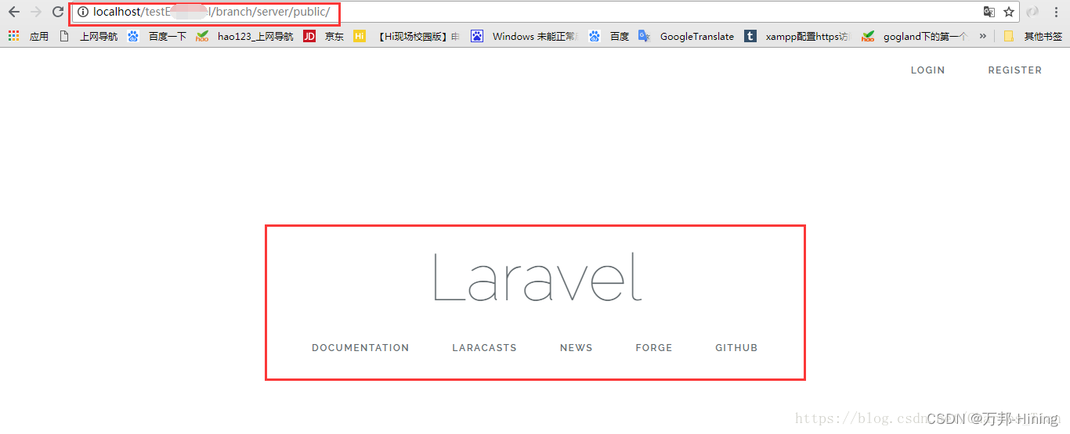Click the large Laravel title text
The height and width of the screenshot is (434, 1070).
tap(537, 277)
